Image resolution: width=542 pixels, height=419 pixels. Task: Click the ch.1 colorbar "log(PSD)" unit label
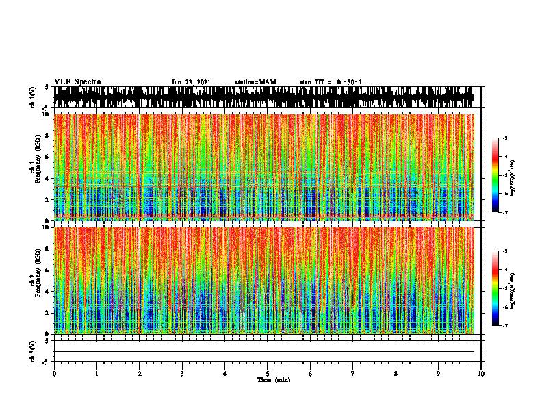click(512, 179)
